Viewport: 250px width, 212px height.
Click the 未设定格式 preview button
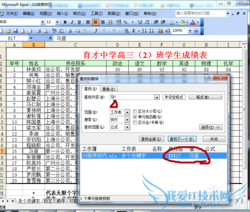(x=174, y=97)
